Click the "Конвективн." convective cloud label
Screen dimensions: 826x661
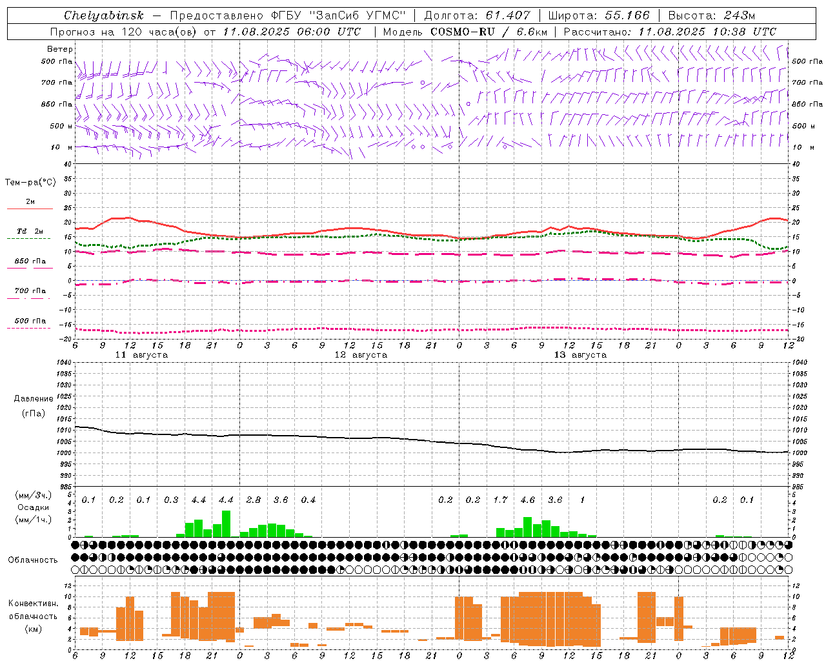tap(33, 604)
